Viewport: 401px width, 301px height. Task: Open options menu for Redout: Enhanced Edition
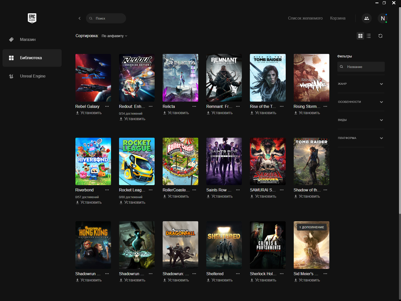coord(151,106)
